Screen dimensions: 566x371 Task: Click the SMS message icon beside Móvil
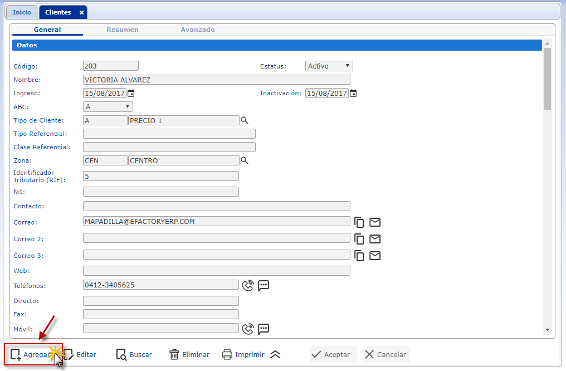[x=264, y=329]
